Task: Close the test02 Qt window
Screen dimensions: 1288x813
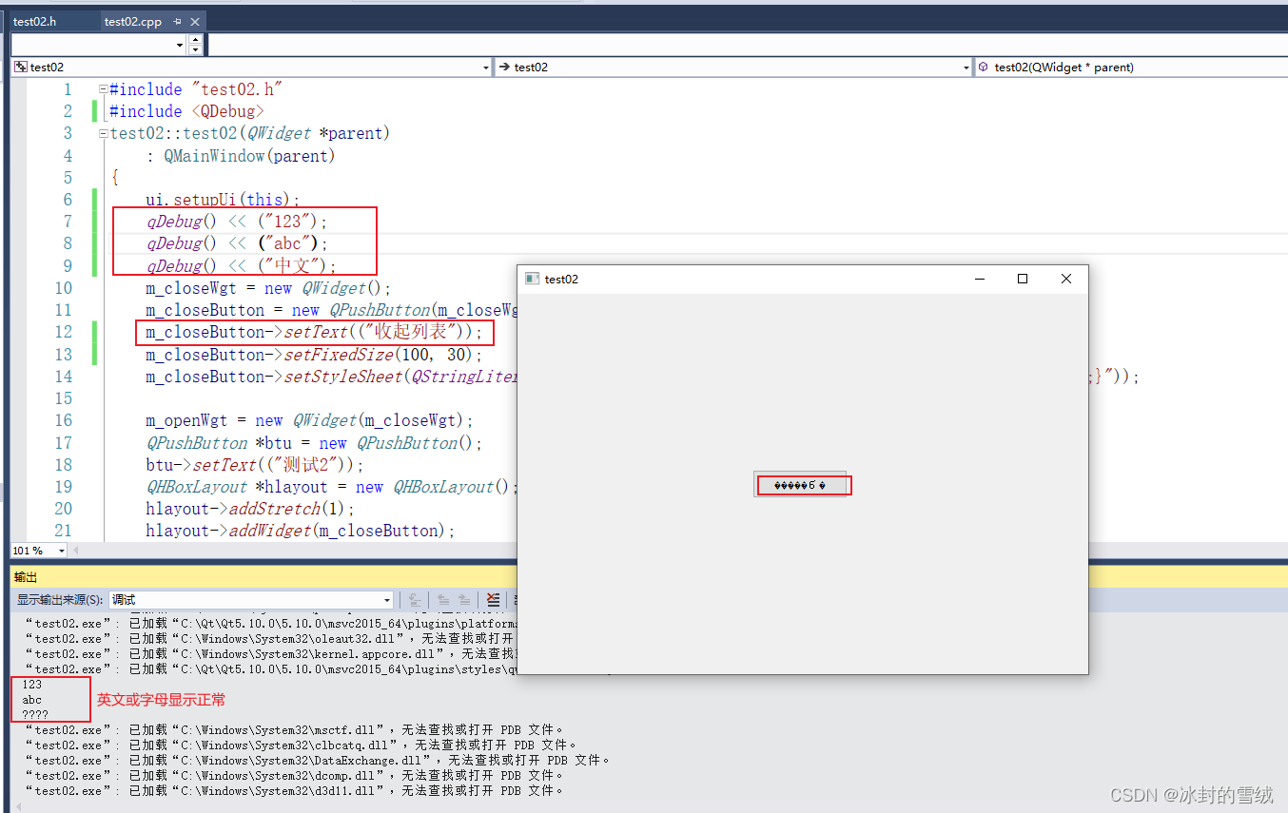Action: pyautogui.click(x=1065, y=279)
